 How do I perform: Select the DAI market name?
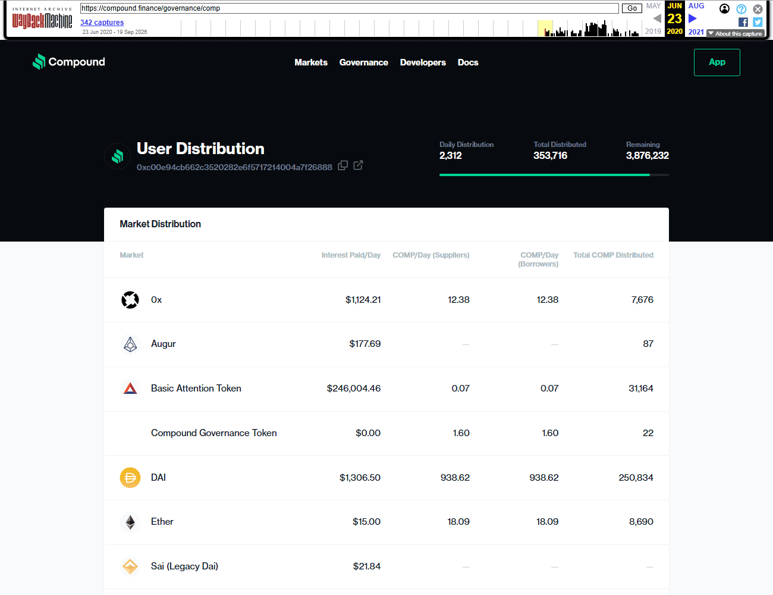click(x=158, y=478)
